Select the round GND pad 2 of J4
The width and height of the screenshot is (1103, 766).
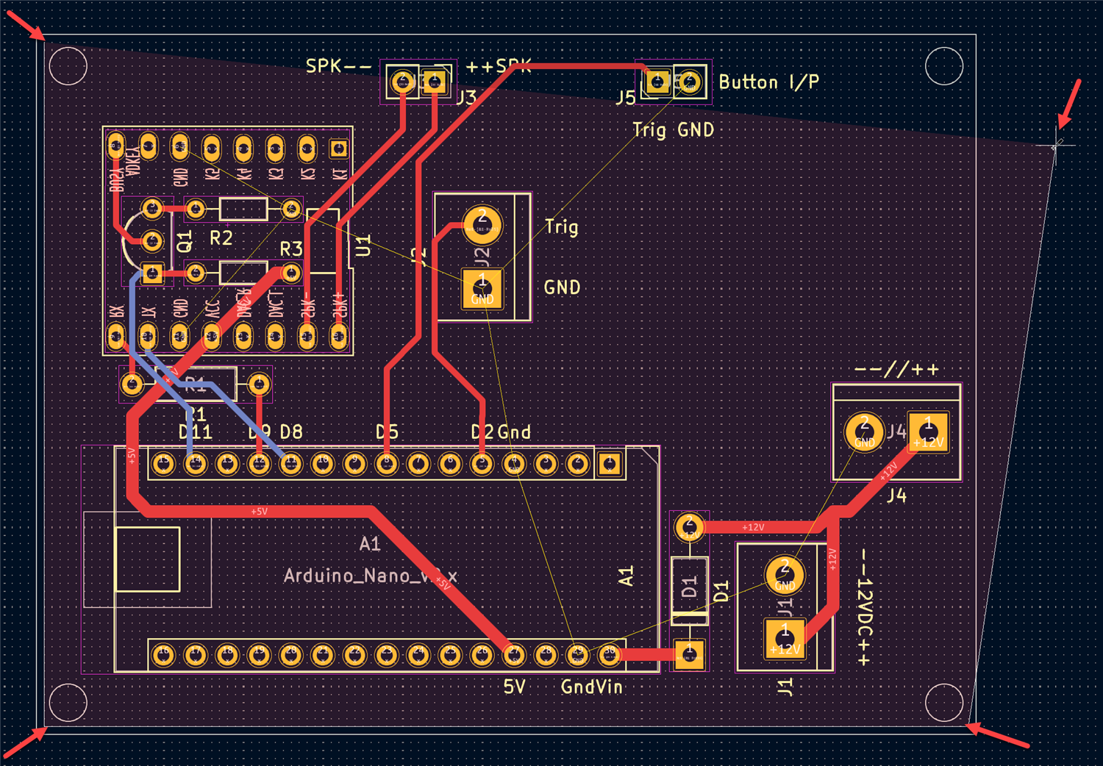point(864,432)
